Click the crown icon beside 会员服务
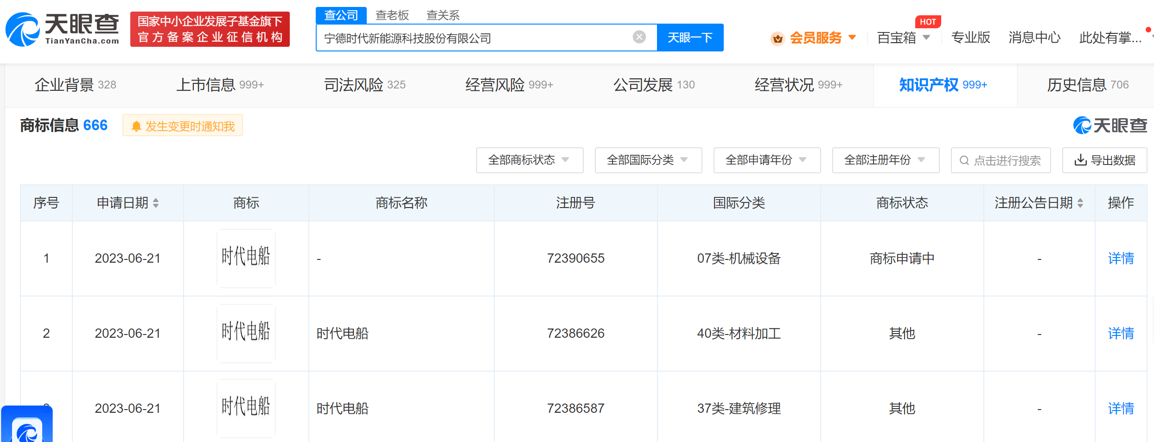Screen dimensions: 1154x442 tap(778, 38)
